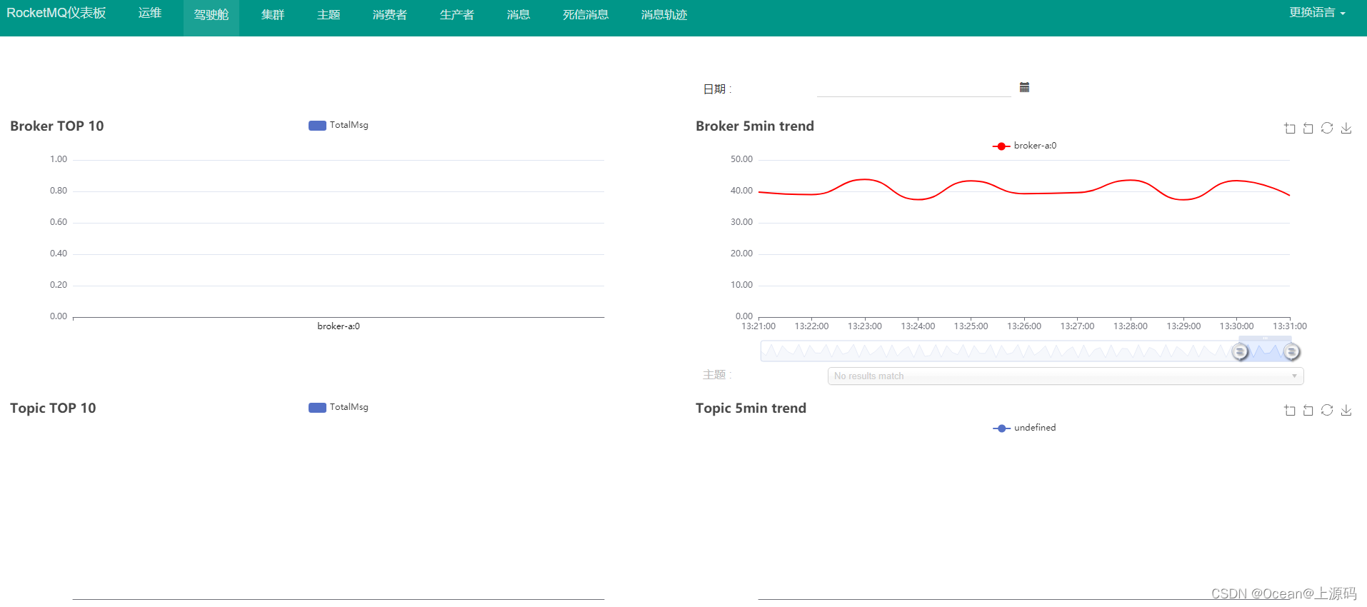Image resolution: width=1367 pixels, height=607 pixels.
Task: Click the Broker TOP 10 title
Action: click(x=57, y=126)
